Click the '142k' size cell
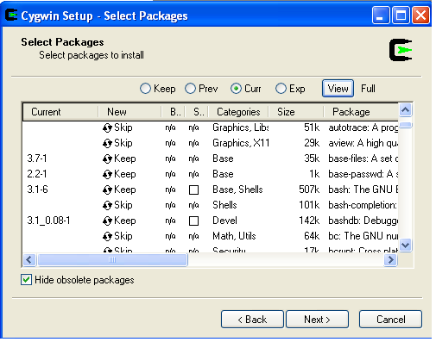The width and height of the screenshot is (436, 342). tap(309, 221)
